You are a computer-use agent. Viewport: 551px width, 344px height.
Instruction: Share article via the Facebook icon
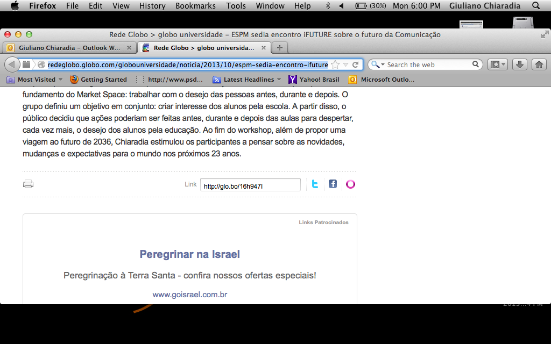click(x=333, y=184)
